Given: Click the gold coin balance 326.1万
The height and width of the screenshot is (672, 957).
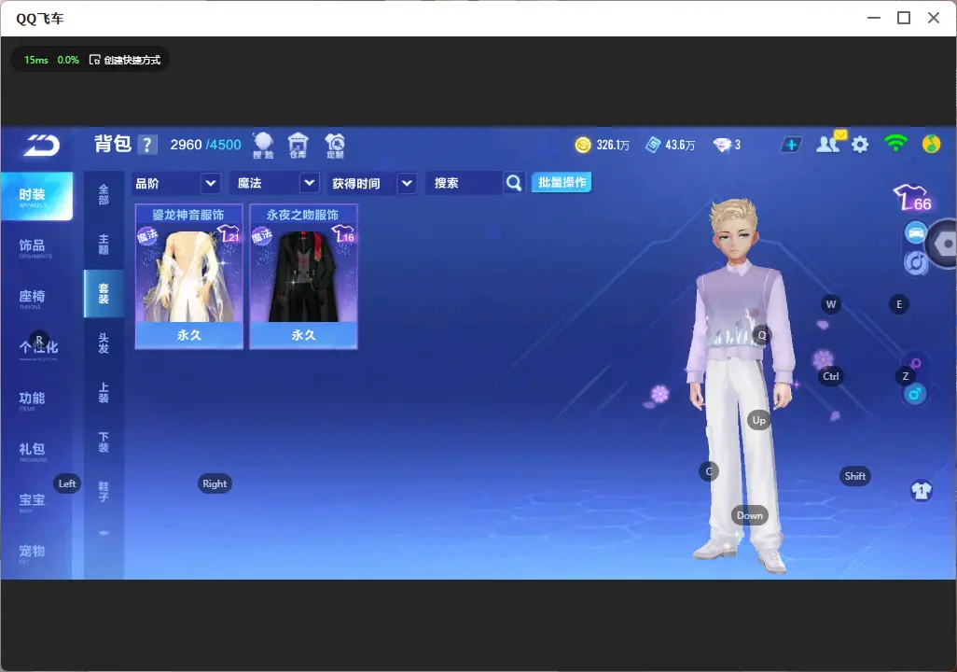Looking at the screenshot, I should (x=602, y=145).
